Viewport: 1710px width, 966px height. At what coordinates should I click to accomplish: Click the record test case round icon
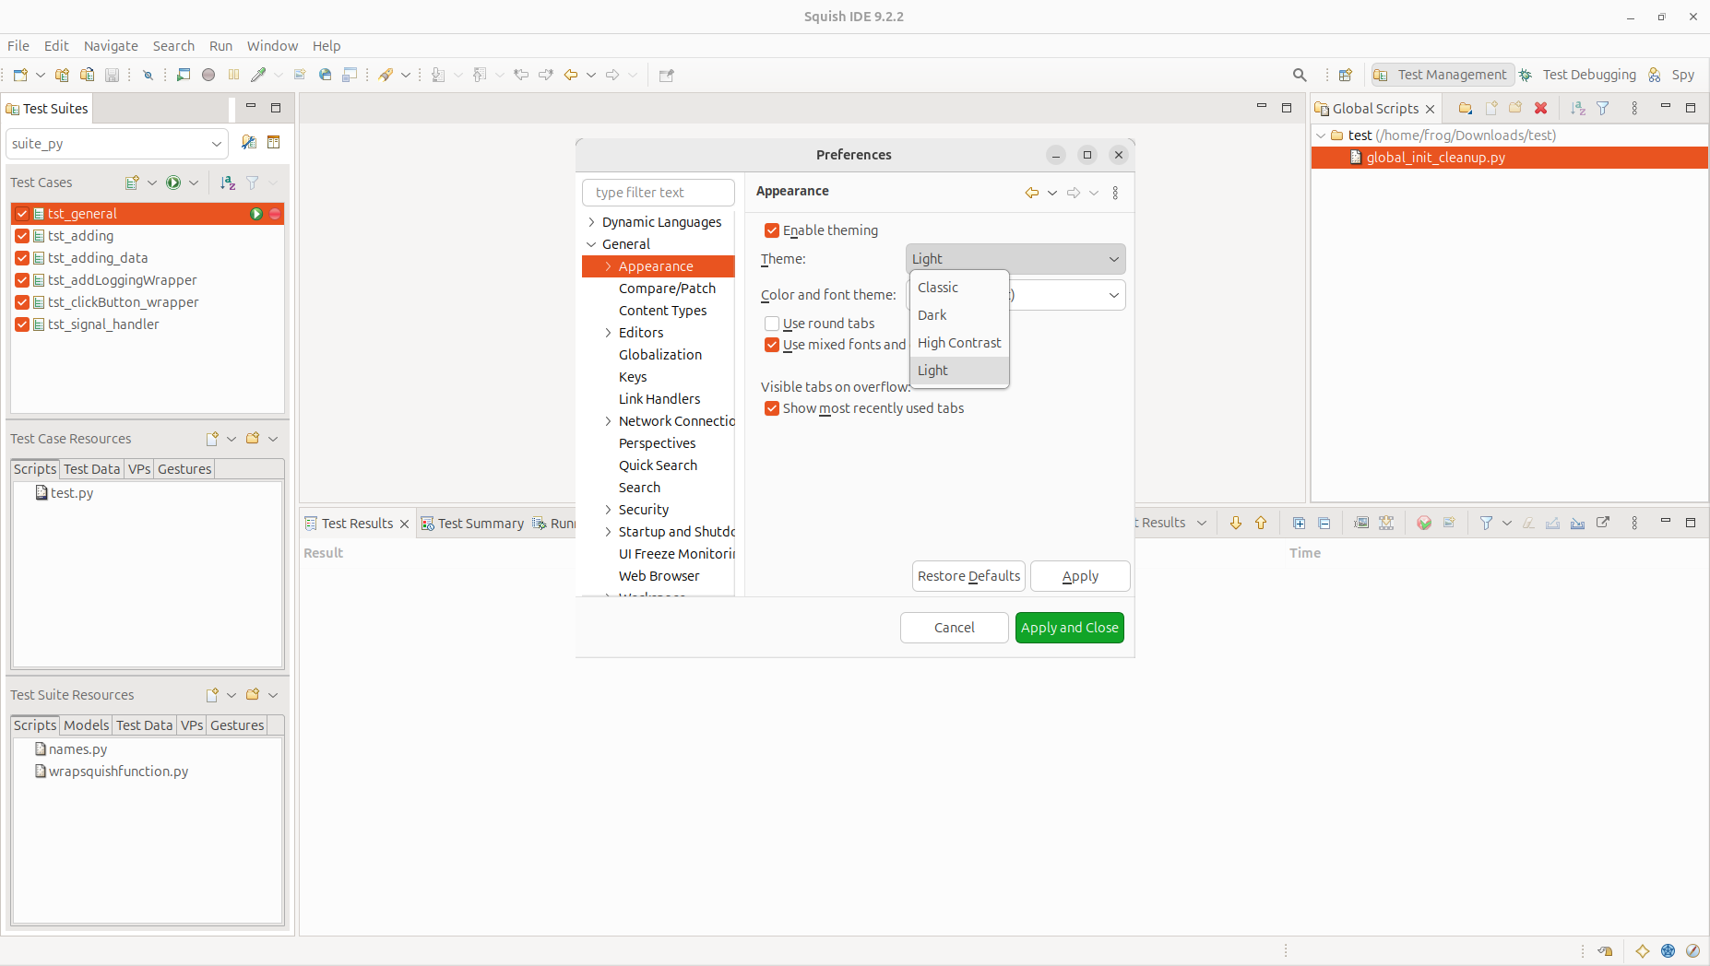click(x=208, y=75)
